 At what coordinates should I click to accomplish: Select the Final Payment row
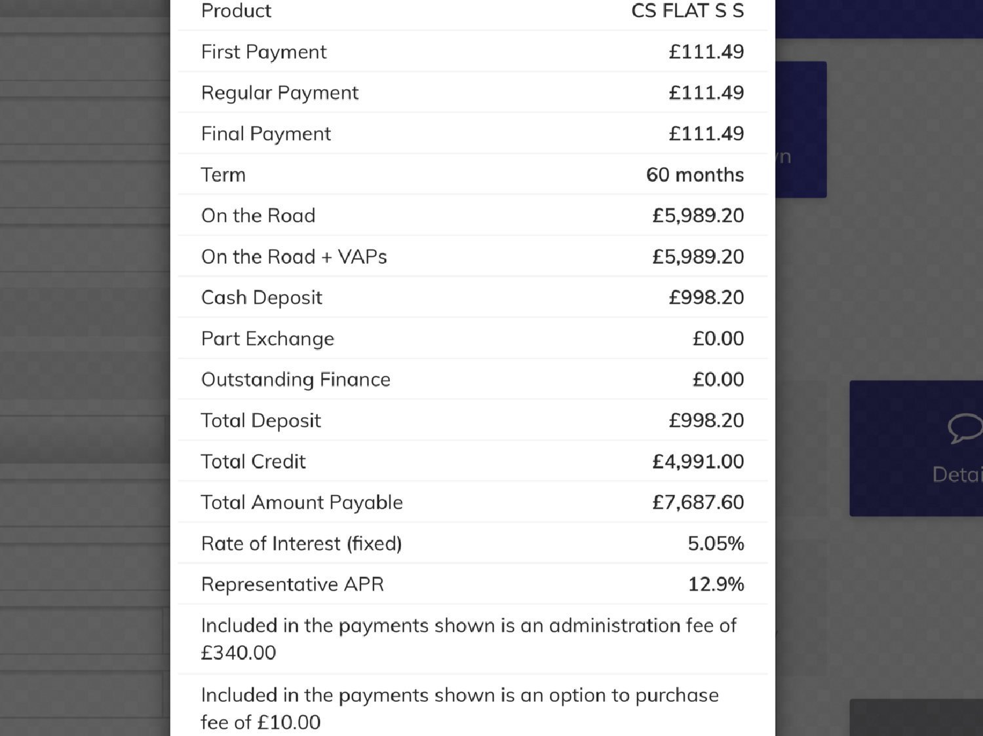point(472,134)
